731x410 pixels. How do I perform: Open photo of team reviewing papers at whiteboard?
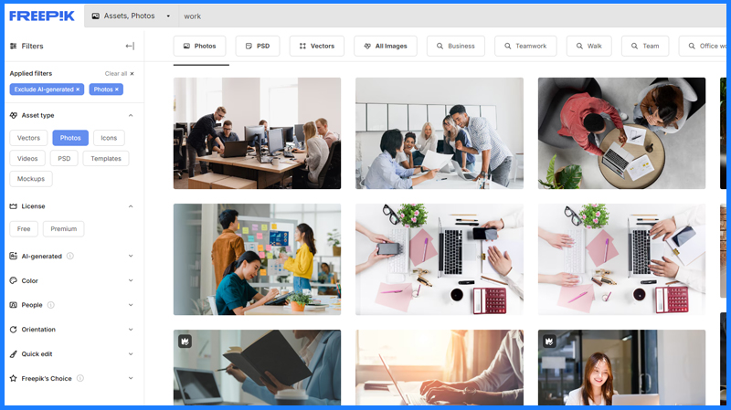pyautogui.click(x=440, y=133)
